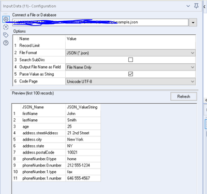This screenshot has width=207, height=194.
Task: Open the Output File Name as Field dropdown
Action: click(x=130, y=67)
